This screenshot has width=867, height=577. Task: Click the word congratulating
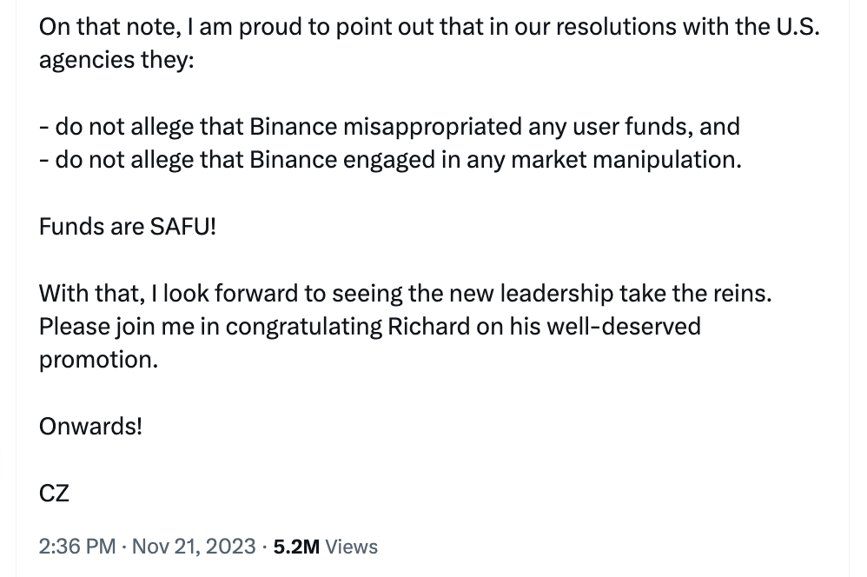pyautogui.click(x=303, y=328)
